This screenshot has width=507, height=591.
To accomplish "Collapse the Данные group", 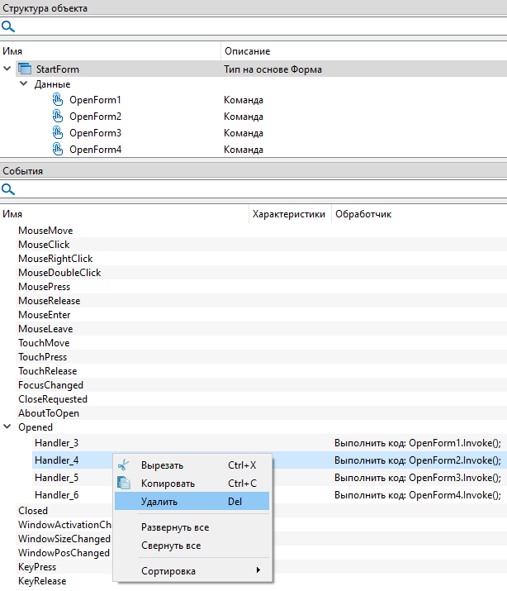I will [24, 84].
